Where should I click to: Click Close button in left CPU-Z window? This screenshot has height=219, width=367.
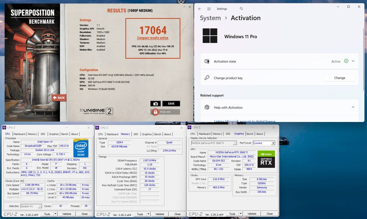(84, 214)
